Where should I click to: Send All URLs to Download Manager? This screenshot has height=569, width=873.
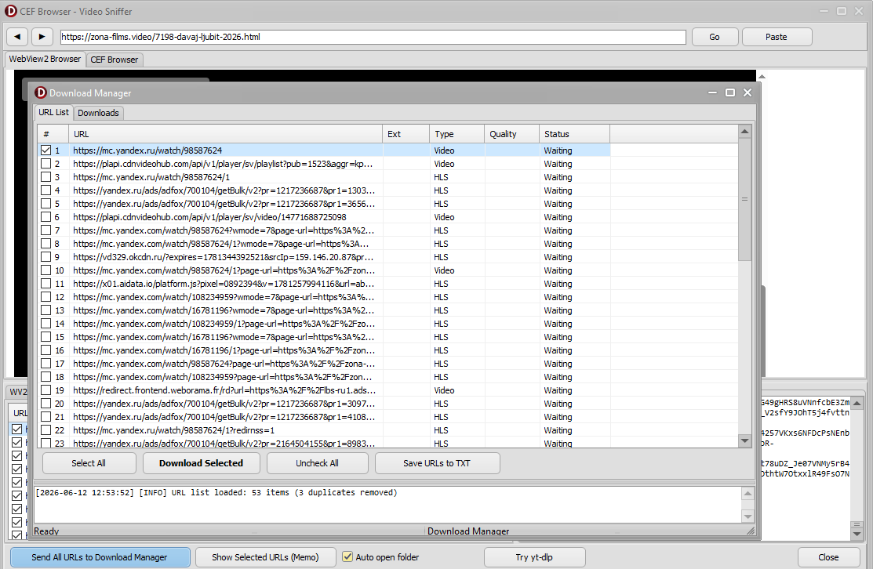pos(100,557)
